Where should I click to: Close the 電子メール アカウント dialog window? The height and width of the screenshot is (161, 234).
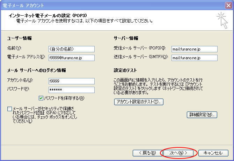click(228, 6)
